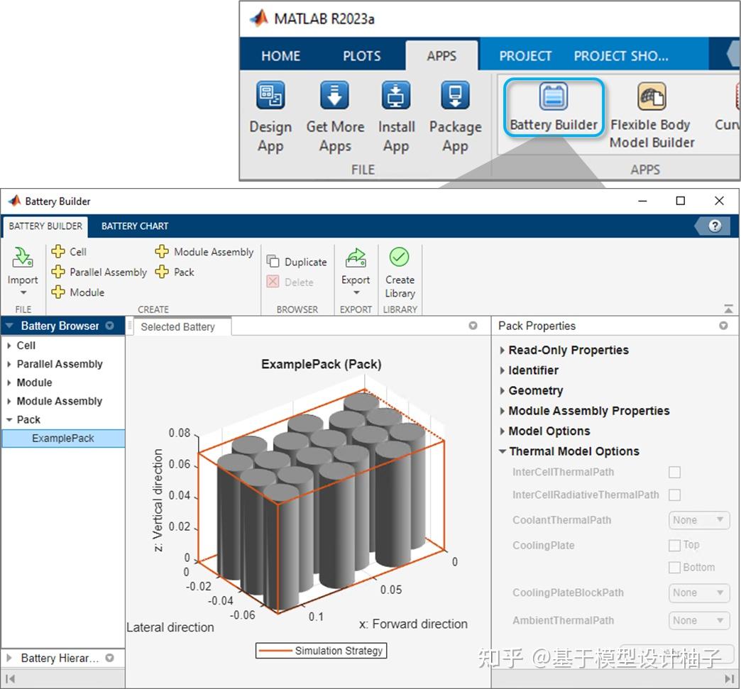Viewport: 741px width, 689px height.
Task: Toggle the InterCellThermalPath checkbox
Action: click(674, 473)
